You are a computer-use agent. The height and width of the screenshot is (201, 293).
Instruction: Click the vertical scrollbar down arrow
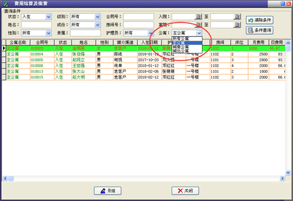(x=288, y=173)
